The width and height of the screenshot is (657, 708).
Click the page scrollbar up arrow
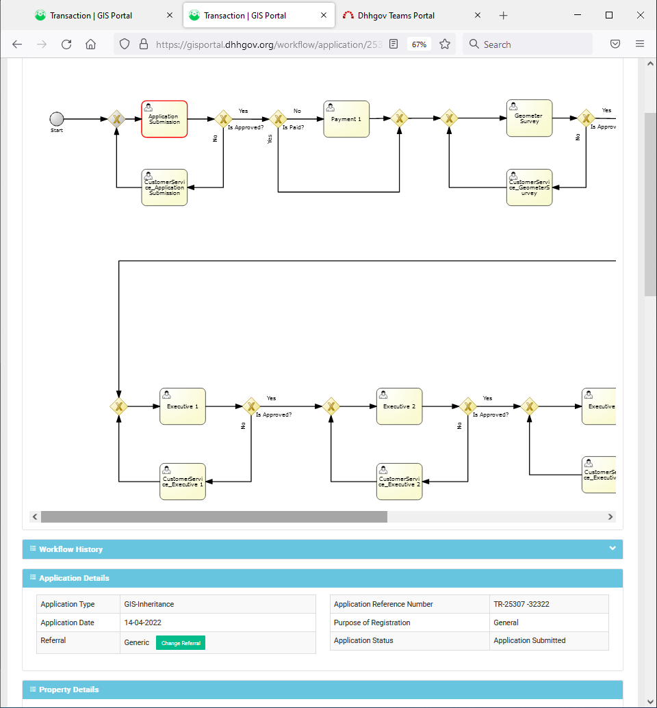tap(650, 64)
